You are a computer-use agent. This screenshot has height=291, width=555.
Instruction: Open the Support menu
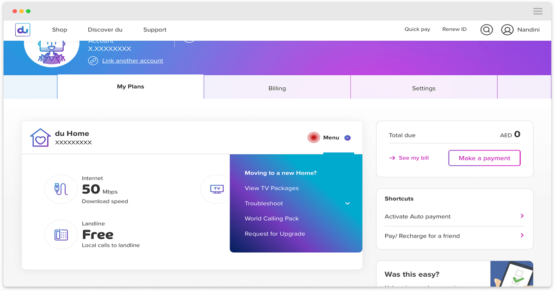coord(154,30)
